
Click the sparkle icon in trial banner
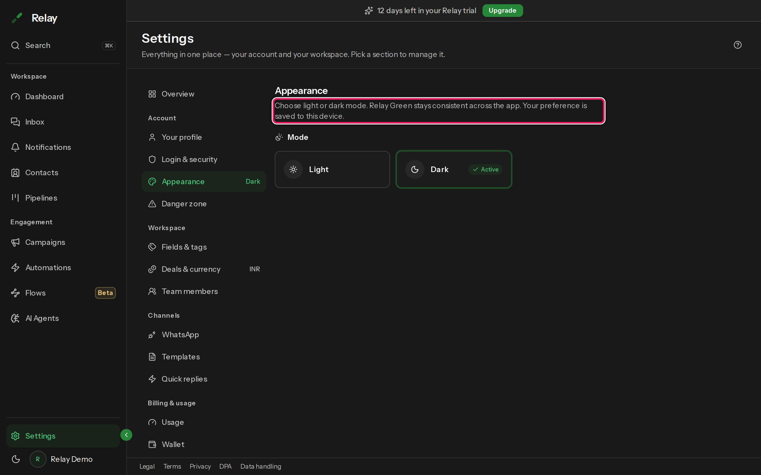click(x=369, y=11)
